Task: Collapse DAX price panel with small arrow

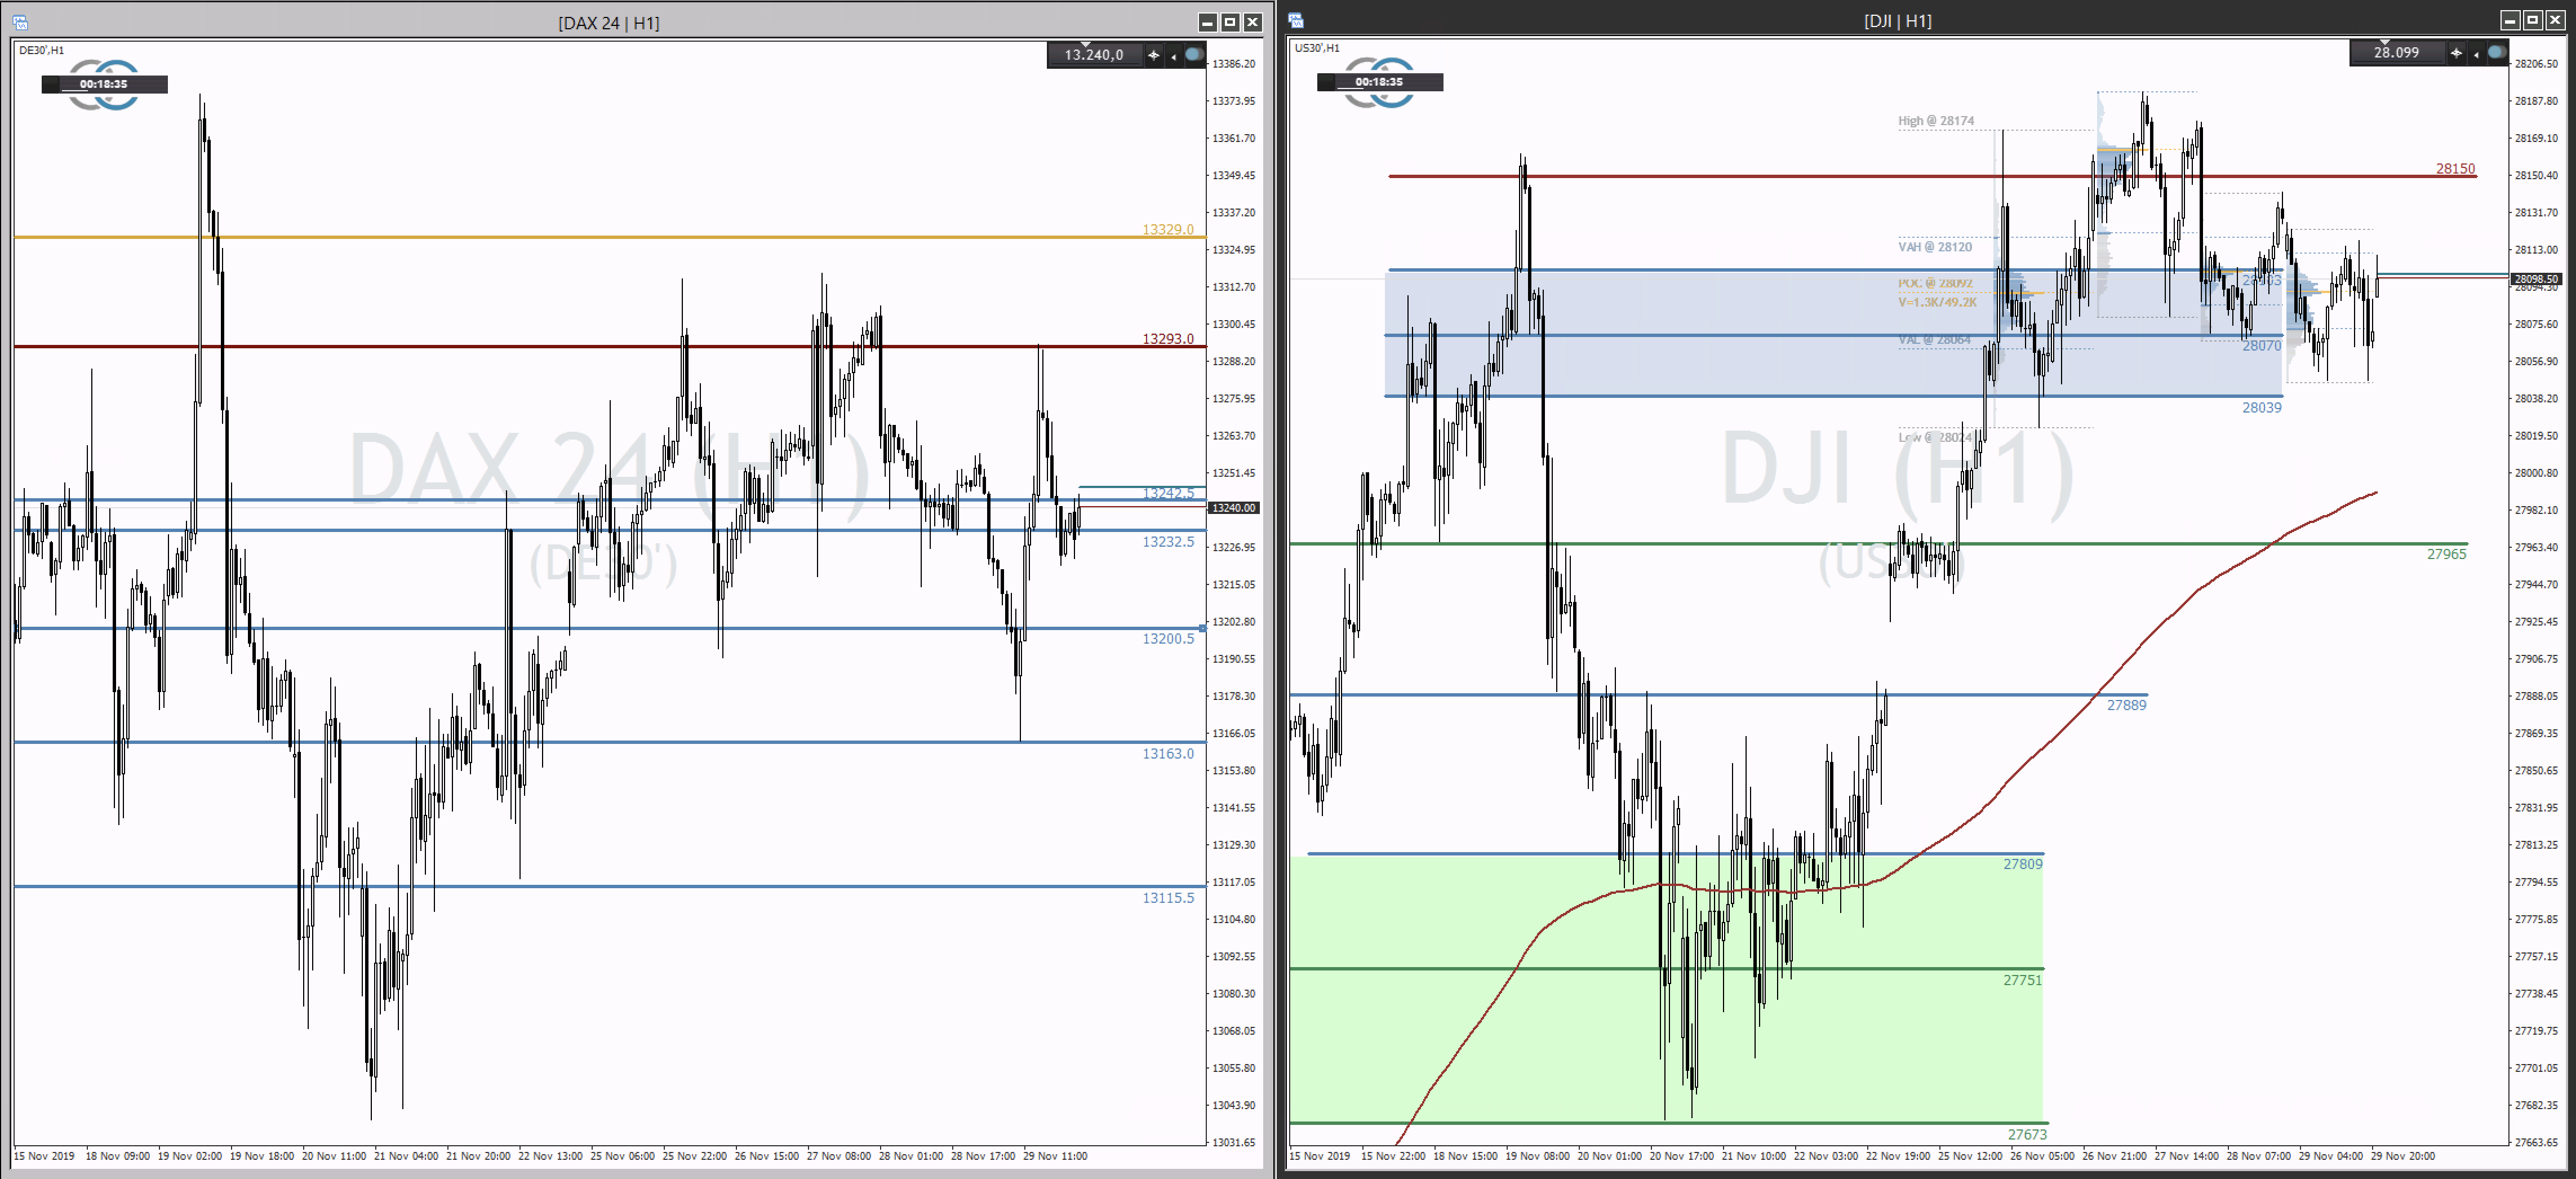Action: (x=1173, y=57)
